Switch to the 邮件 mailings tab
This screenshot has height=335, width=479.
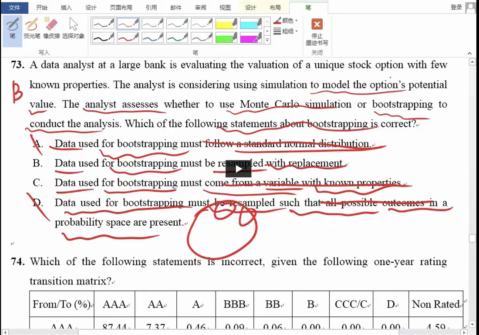(176, 8)
